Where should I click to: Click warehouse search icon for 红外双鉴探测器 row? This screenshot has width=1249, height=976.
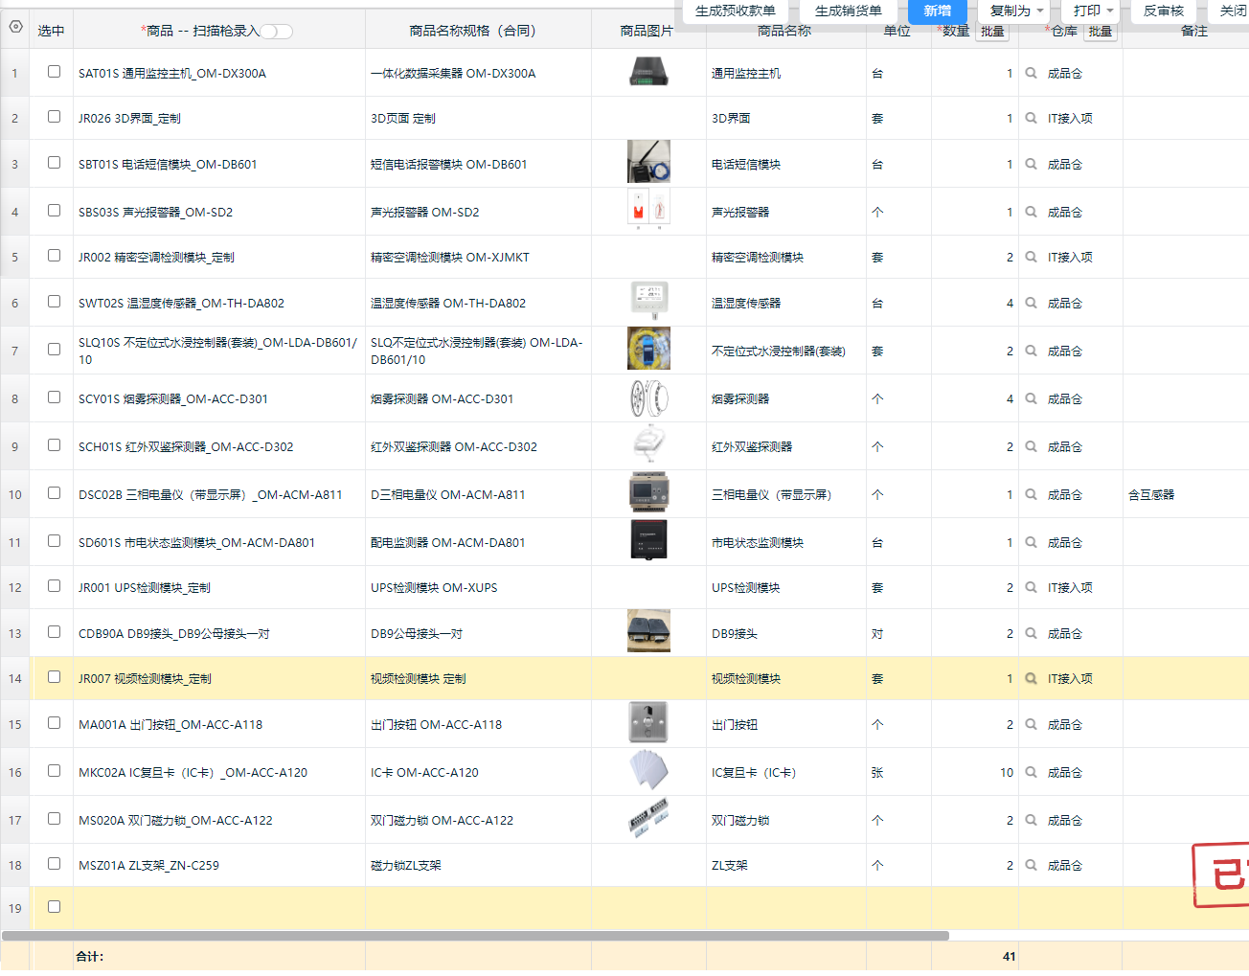pos(1032,446)
